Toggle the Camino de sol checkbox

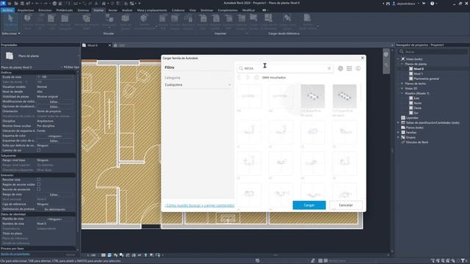[39, 150]
